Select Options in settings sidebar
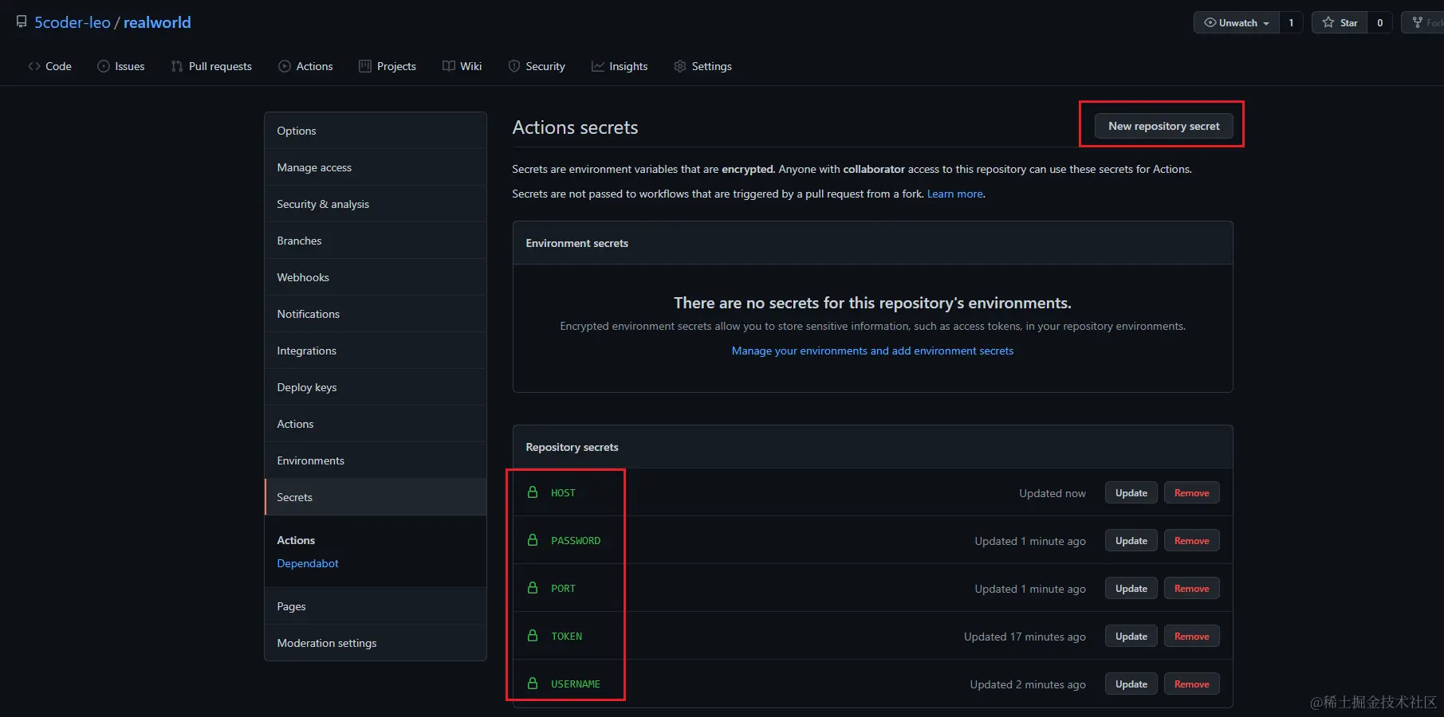The image size is (1444, 717). [x=376, y=131]
